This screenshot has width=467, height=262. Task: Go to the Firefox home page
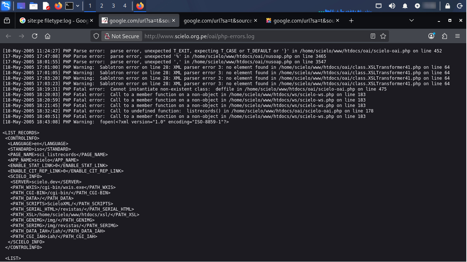coord(47,36)
